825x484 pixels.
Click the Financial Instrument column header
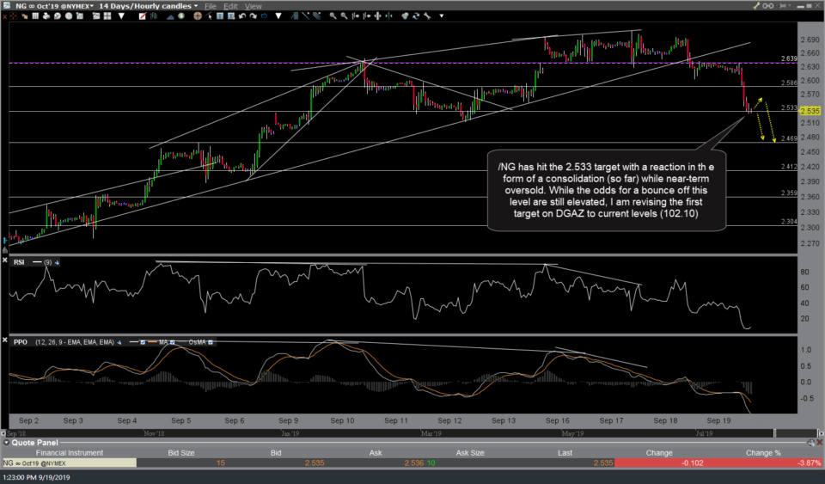(68, 452)
